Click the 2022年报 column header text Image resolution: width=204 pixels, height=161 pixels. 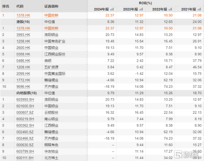(x=160, y=9)
